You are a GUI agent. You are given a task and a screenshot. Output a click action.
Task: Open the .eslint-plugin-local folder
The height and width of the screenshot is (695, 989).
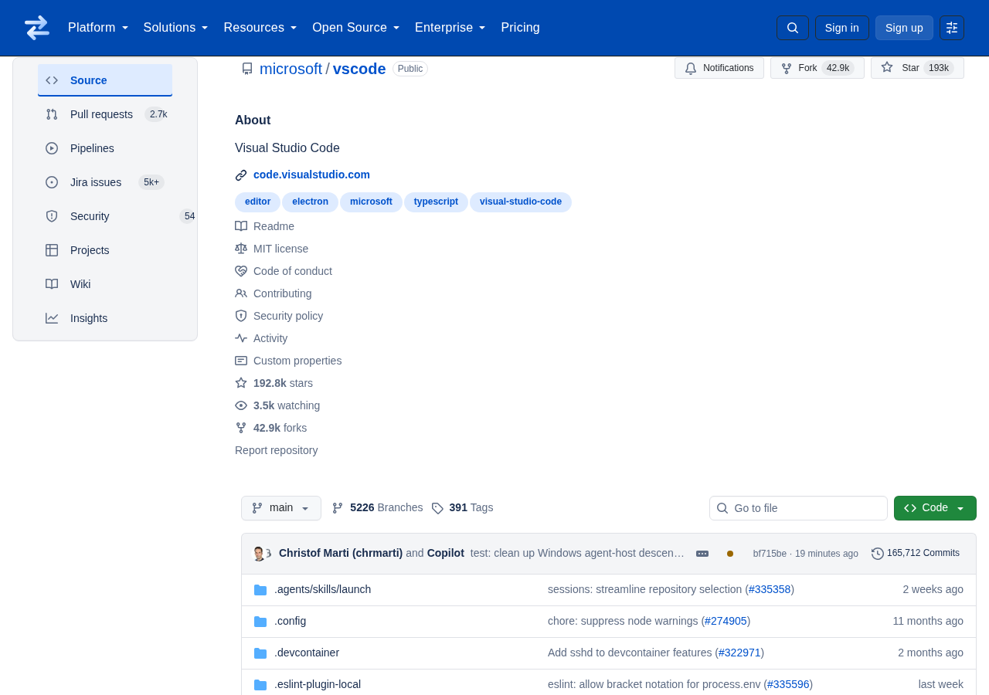click(318, 684)
